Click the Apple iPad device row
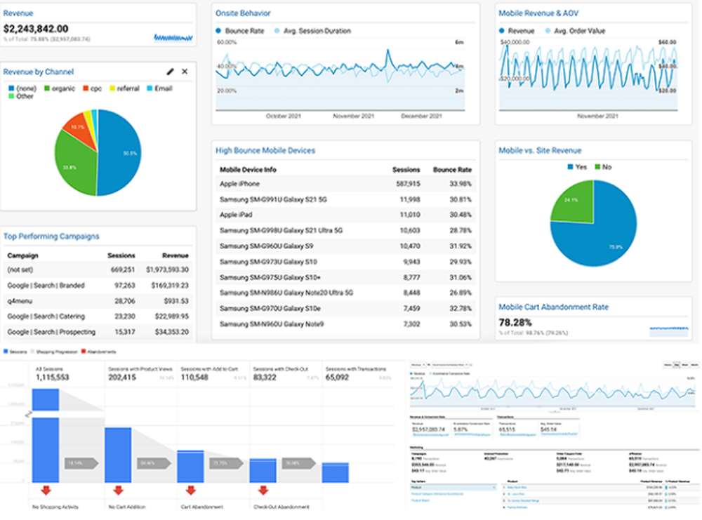702x520 pixels. [345, 215]
